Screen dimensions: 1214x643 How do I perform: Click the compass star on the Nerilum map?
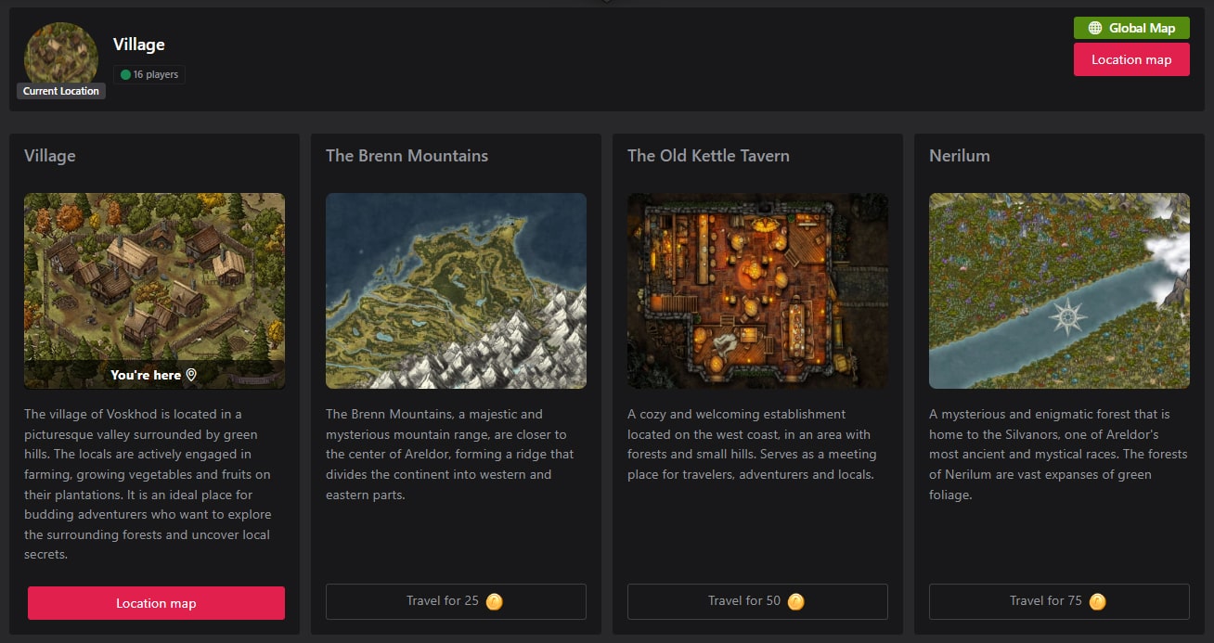tap(1069, 316)
